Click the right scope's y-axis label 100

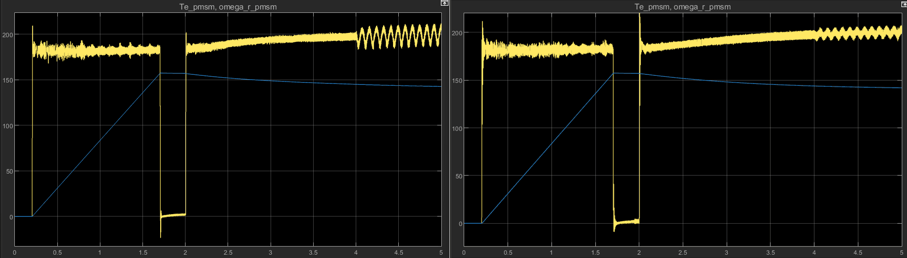coord(457,128)
